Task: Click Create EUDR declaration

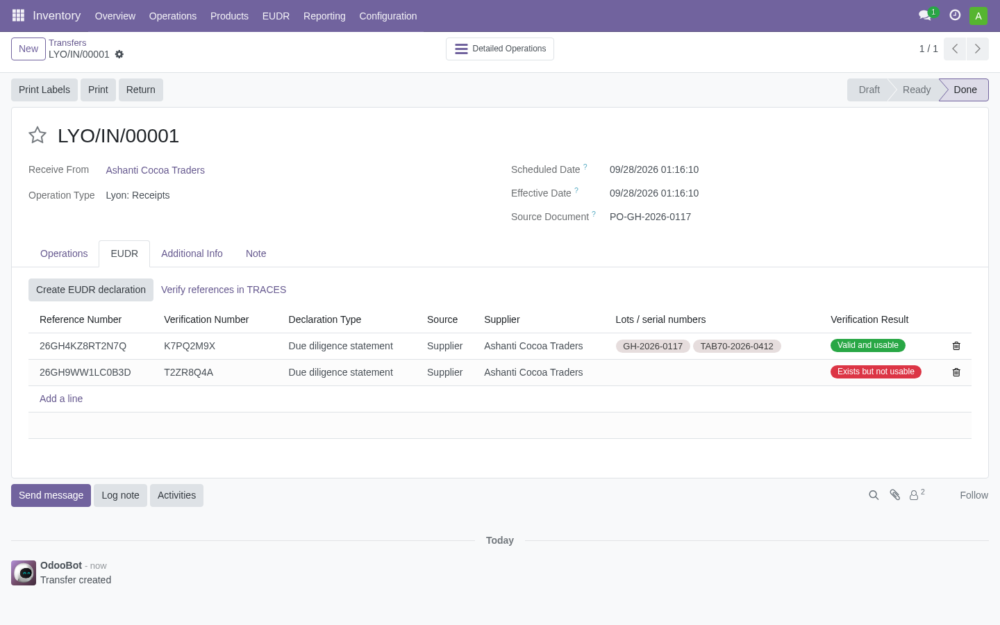Action: (x=91, y=290)
